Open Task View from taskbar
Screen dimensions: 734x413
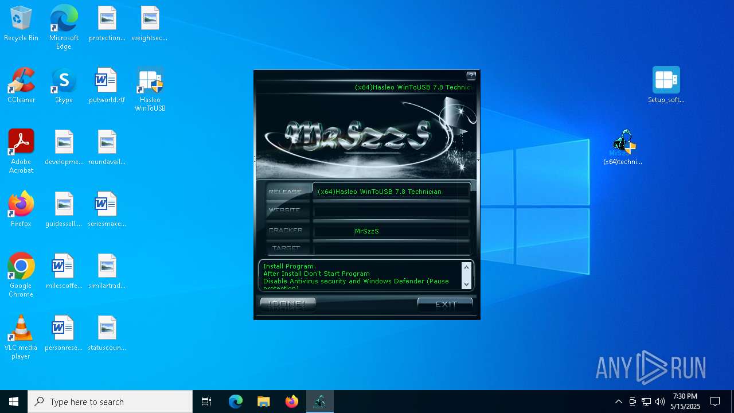pos(206,402)
